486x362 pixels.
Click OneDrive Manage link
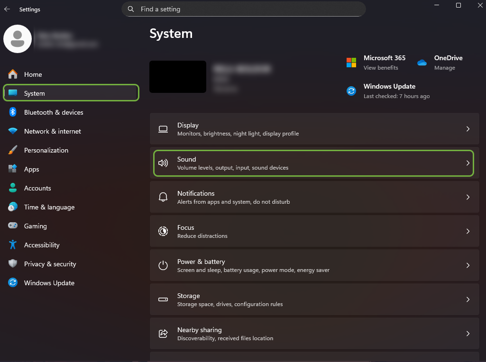[444, 68]
